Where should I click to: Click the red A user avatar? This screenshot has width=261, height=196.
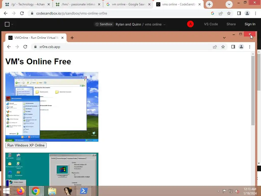(190, 24)
